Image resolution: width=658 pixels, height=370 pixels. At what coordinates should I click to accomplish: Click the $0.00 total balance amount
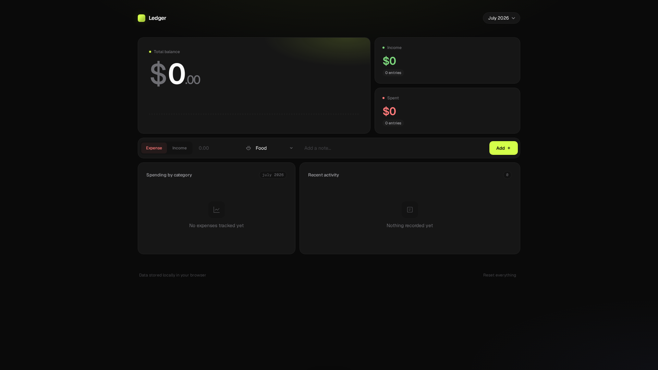(x=175, y=74)
